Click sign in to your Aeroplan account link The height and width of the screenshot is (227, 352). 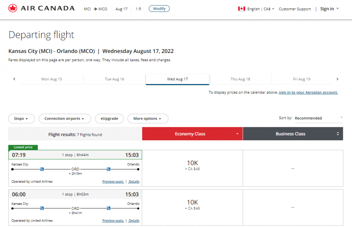coord(308,92)
